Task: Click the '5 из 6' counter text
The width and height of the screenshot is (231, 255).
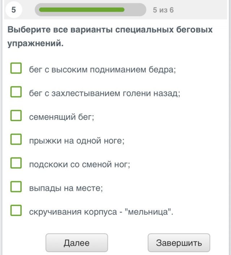Action: 163,10
